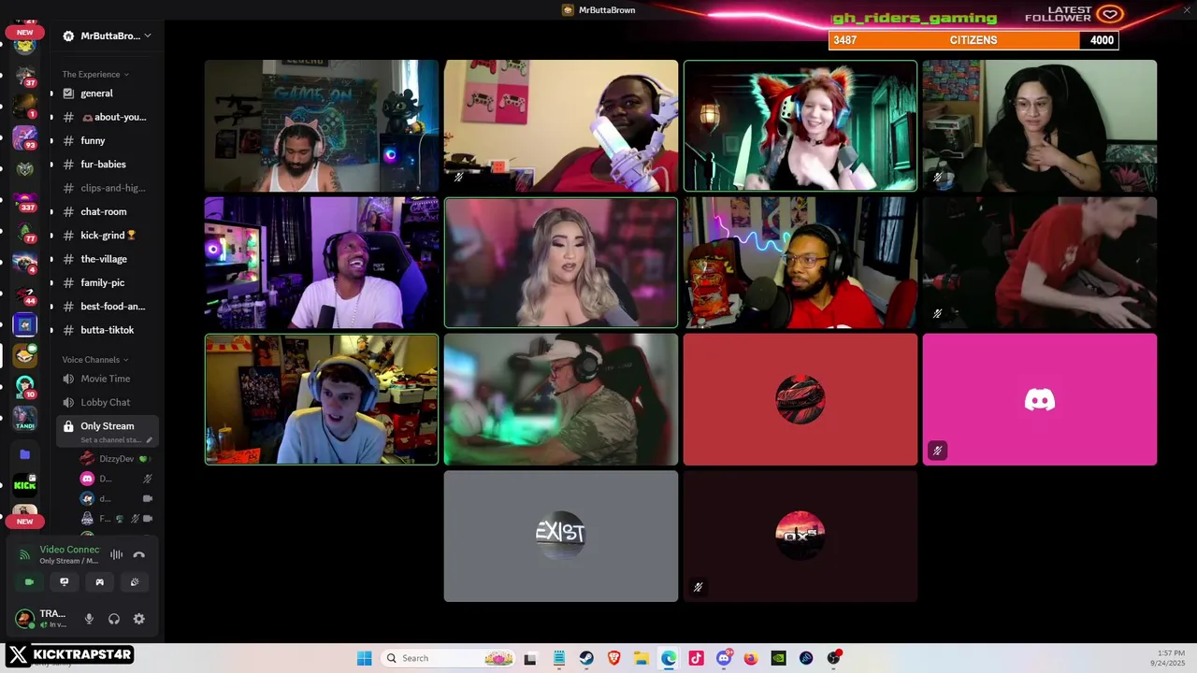The height and width of the screenshot is (673, 1197).
Task: Select the pink Discord logo participant tile
Action: click(1040, 399)
